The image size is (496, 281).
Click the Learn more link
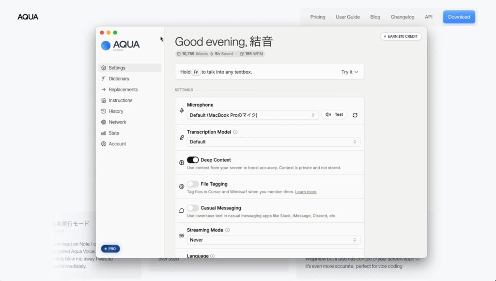[306, 192]
